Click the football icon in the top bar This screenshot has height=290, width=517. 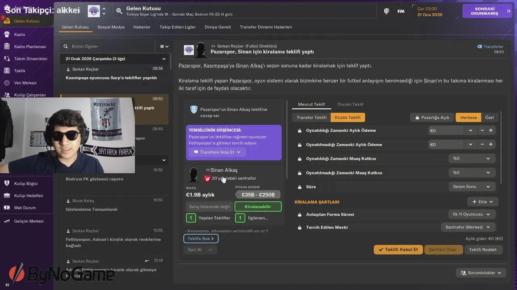click(x=387, y=11)
